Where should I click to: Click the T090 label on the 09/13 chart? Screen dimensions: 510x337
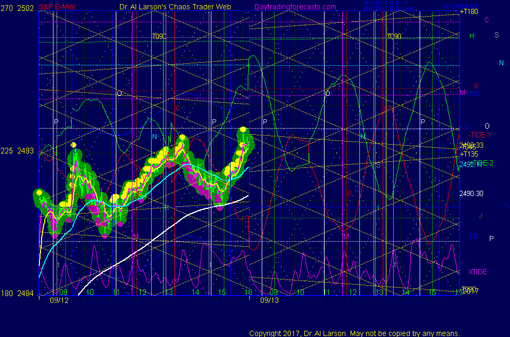[394, 36]
